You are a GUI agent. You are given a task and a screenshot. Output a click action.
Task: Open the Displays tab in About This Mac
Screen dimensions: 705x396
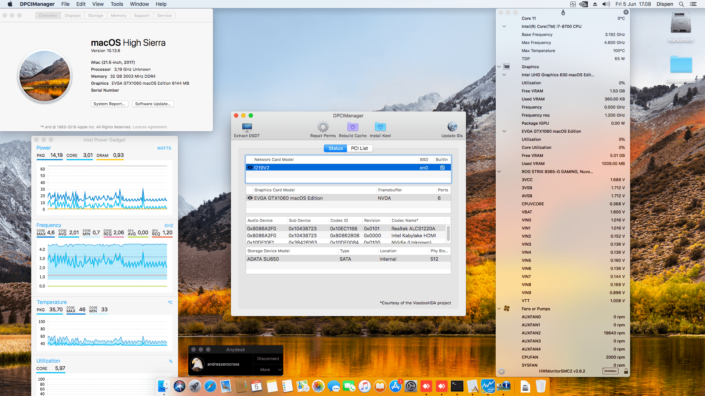tap(72, 15)
